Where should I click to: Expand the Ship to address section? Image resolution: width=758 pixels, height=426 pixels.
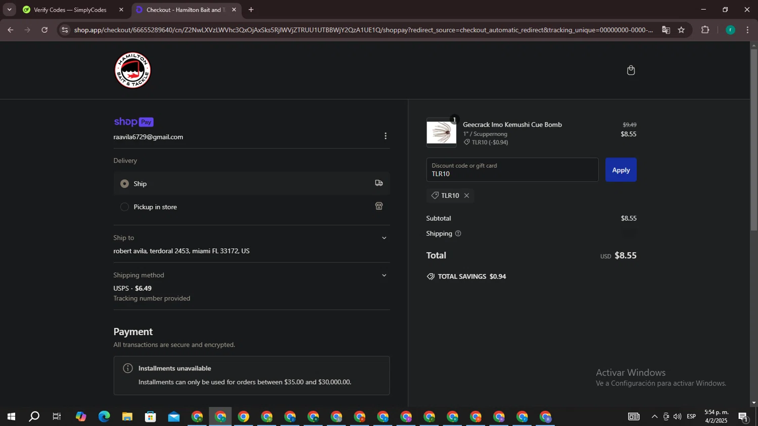point(384,238)
